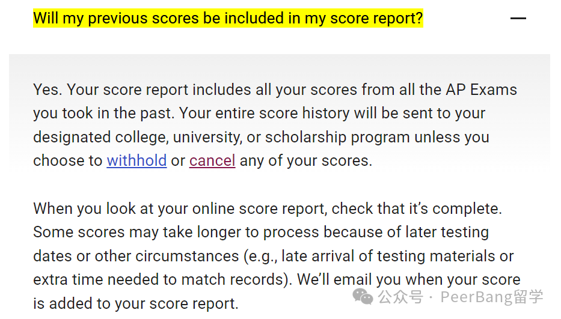Click the WeChat logo in the watermark
Screen dimensions: 561x319
point(363,297)
